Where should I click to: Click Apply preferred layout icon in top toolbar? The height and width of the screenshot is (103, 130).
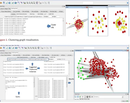37,3
